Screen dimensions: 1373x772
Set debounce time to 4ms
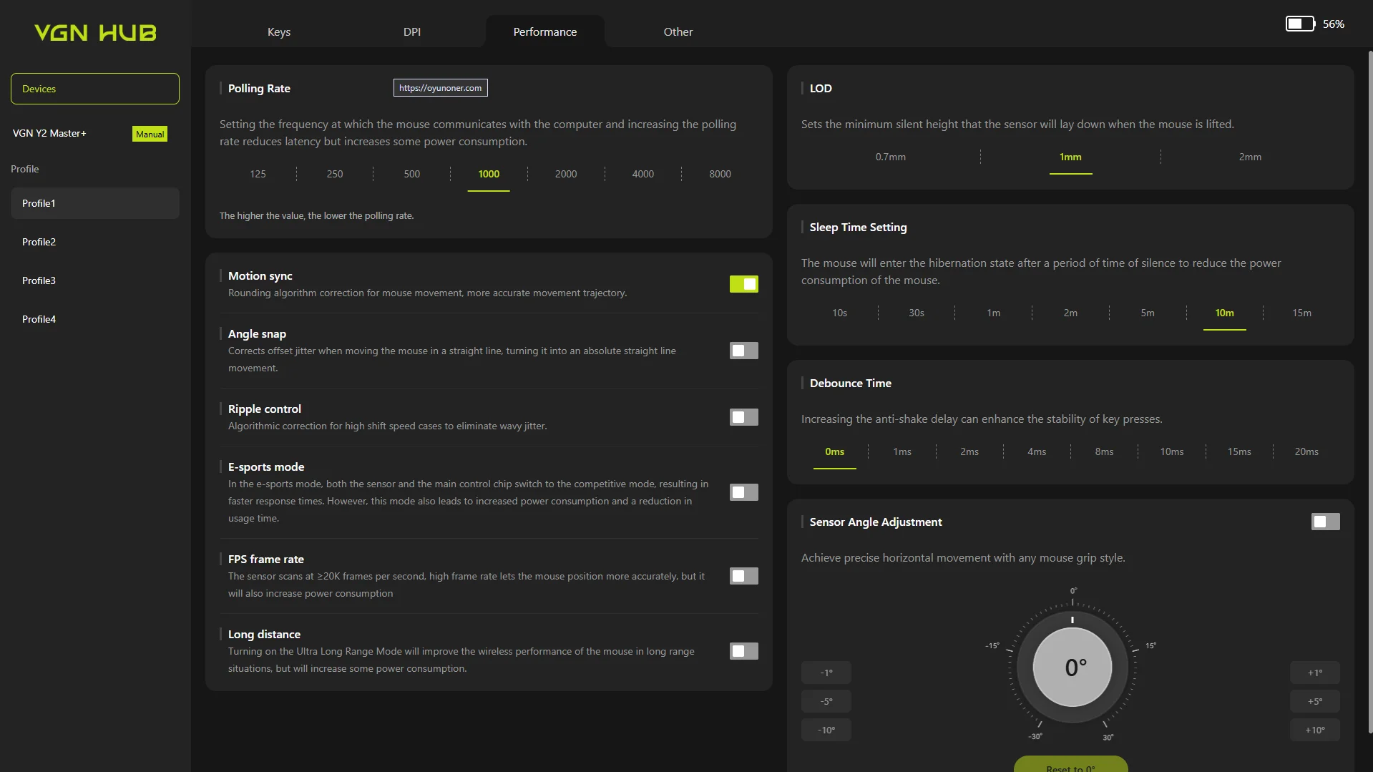pos(1037,451)
